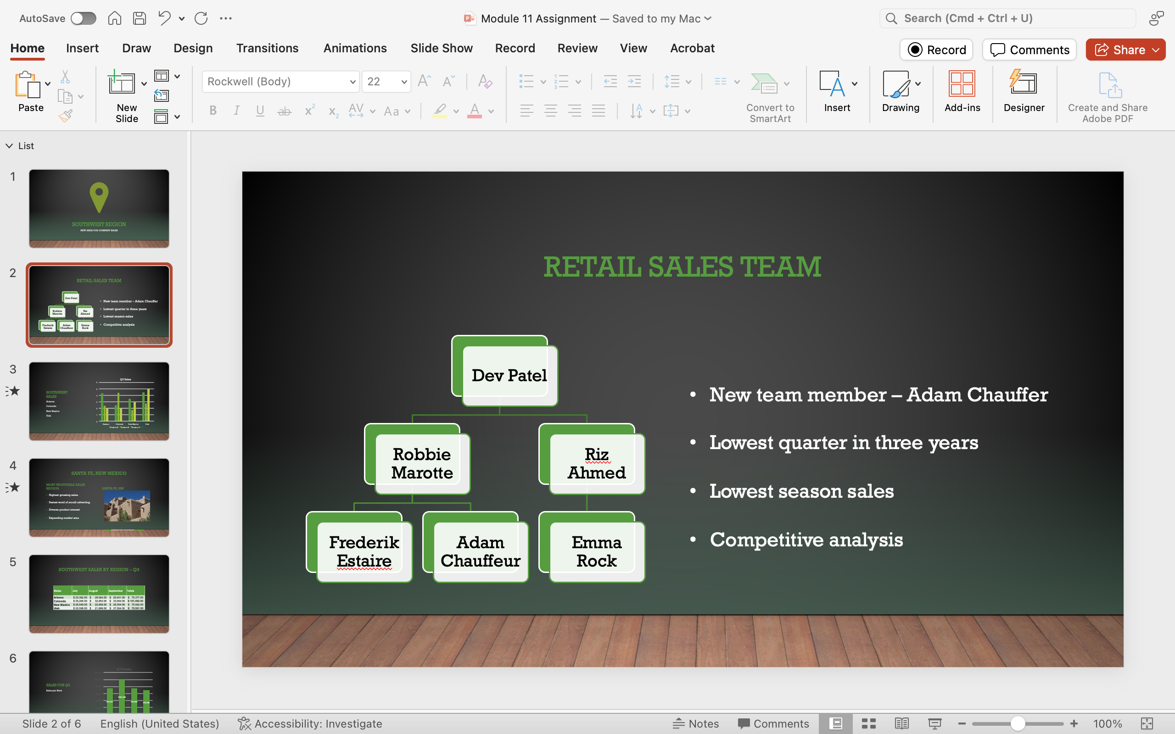Open the font name dropdown
The width and height of the screenshot is (1175, 734).
pos(353,82)
